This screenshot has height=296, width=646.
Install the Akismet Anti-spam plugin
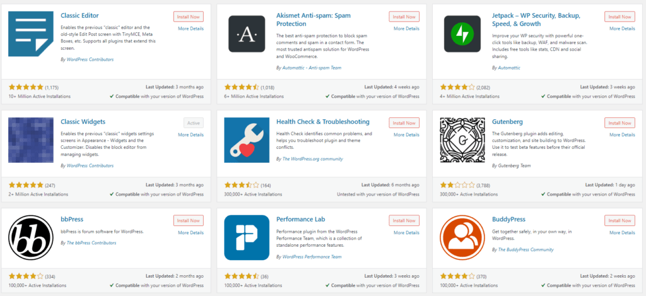[404, 17]
